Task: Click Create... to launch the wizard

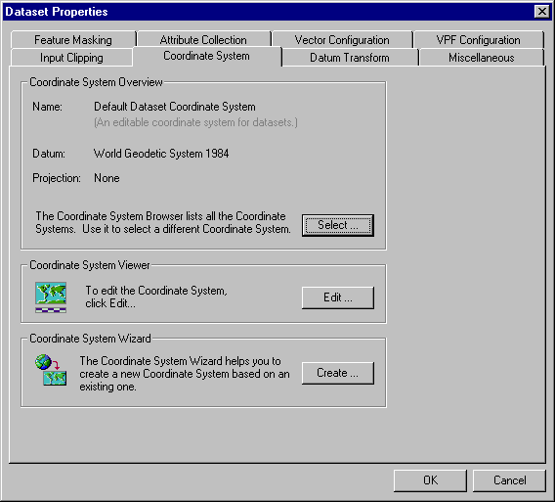Action: tap(338, 373)
